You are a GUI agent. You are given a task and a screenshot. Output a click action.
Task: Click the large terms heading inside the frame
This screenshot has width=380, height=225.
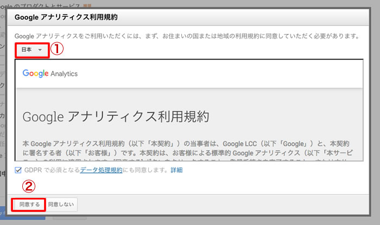pyautogui.click(x=116, y=117)
